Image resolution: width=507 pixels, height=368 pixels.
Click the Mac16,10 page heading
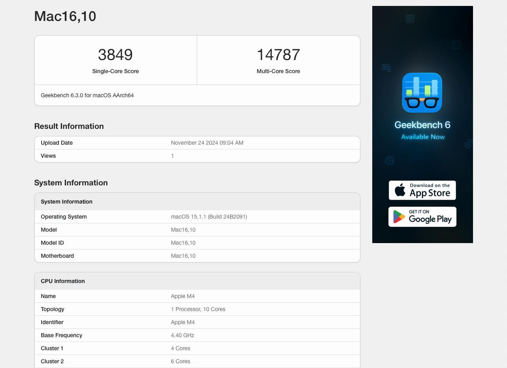click(65, 16)
